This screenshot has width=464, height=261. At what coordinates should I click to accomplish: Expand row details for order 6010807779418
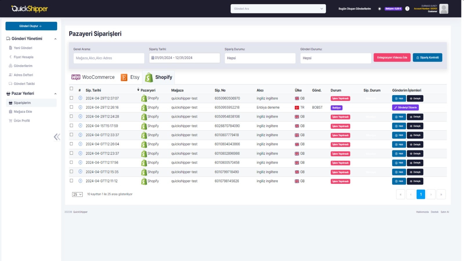click(80, 135)
